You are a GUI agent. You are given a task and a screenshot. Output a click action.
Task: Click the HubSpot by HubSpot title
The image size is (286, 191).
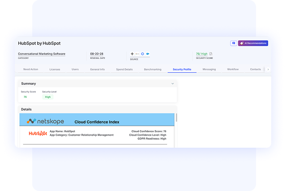click(39, 43)
